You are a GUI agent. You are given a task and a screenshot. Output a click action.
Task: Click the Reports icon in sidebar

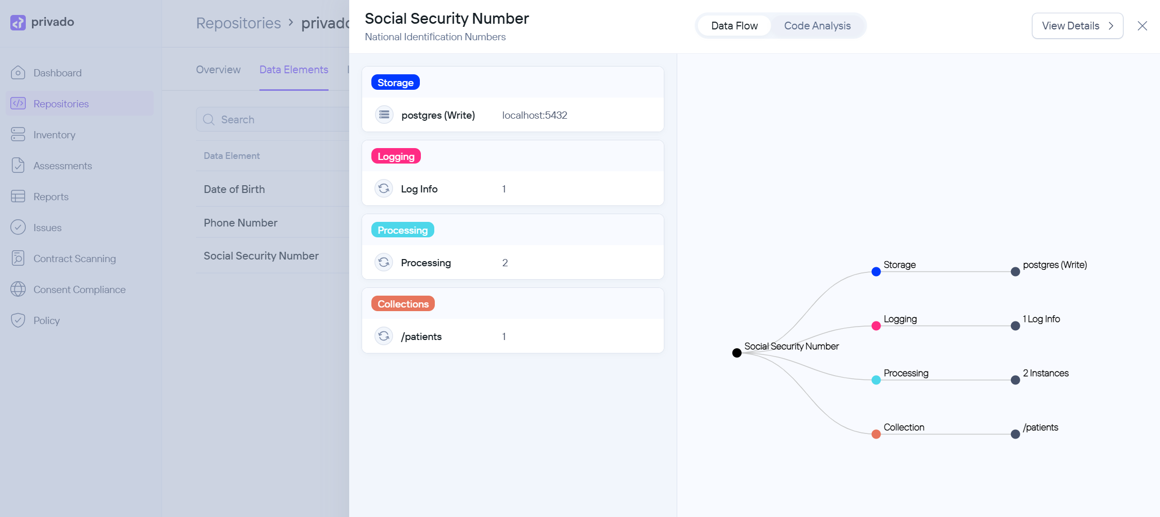[x=18, y=196]
